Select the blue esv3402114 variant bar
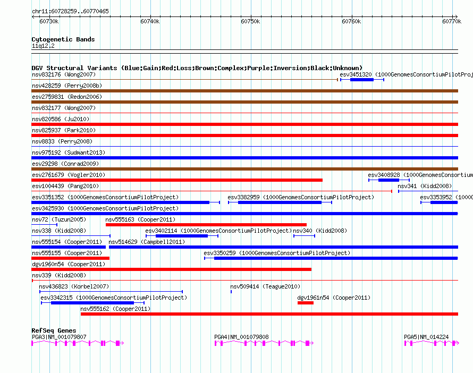Screen dimensions: 473x373 tap(182, 236)
